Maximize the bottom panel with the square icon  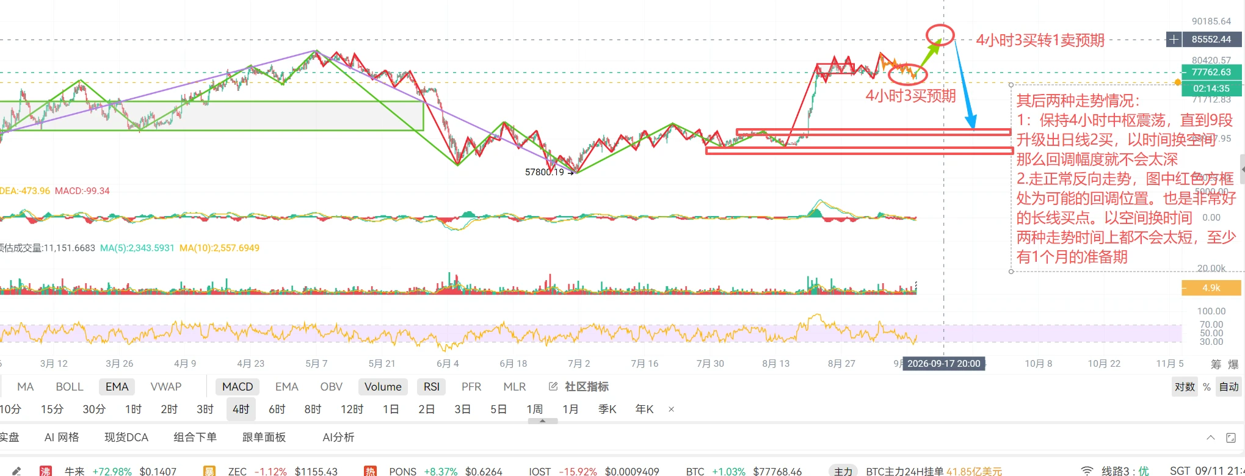[1231, 438]
